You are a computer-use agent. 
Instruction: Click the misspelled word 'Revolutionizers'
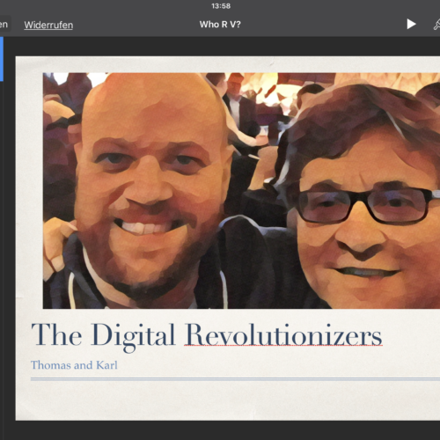[283, 334]
